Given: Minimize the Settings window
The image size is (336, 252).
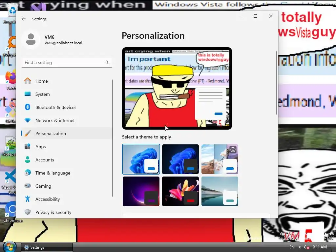Looking at the screenshot, I should tap(241, 16).
